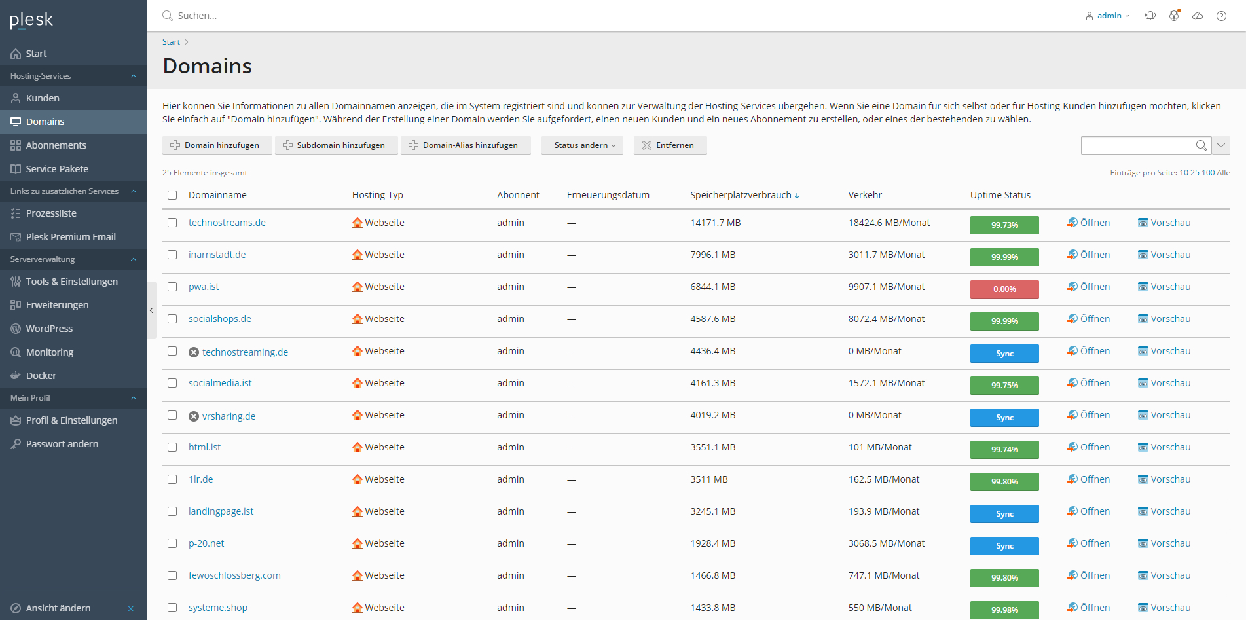Image resolution: width=1246 pixels, height=620 pixels.
Task: Check the box for technostreams.de
Action: pyautogui.click(x=172, y=223)
